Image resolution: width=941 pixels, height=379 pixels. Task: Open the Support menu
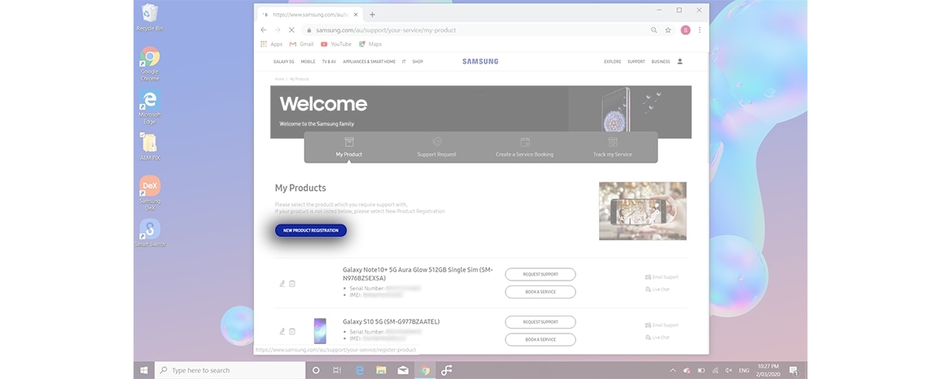pos(636,61)
